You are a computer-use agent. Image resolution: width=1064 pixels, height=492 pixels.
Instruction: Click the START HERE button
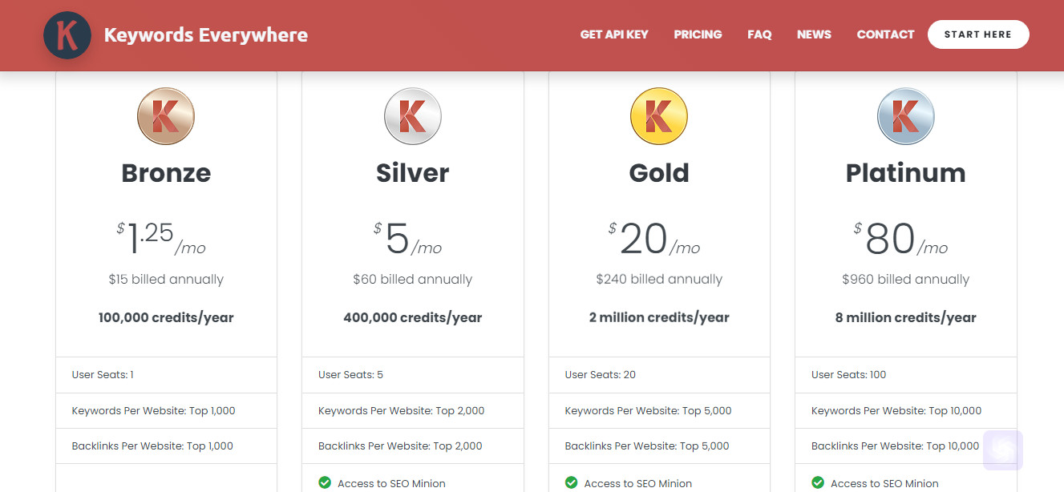pyautogui.click(x=978, y=34)
